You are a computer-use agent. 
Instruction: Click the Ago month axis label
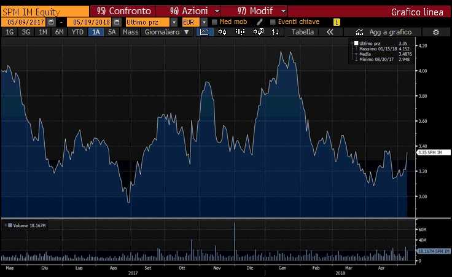point(113,268)
